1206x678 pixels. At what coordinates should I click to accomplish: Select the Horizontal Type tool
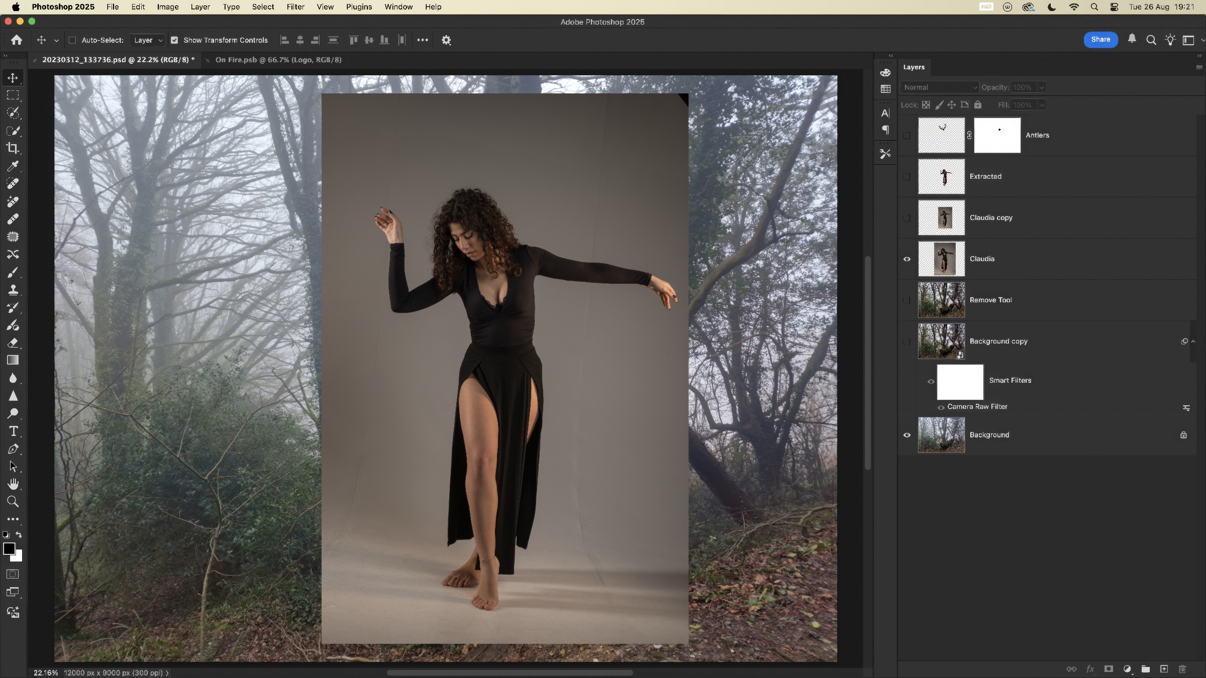tap(13, 431)
